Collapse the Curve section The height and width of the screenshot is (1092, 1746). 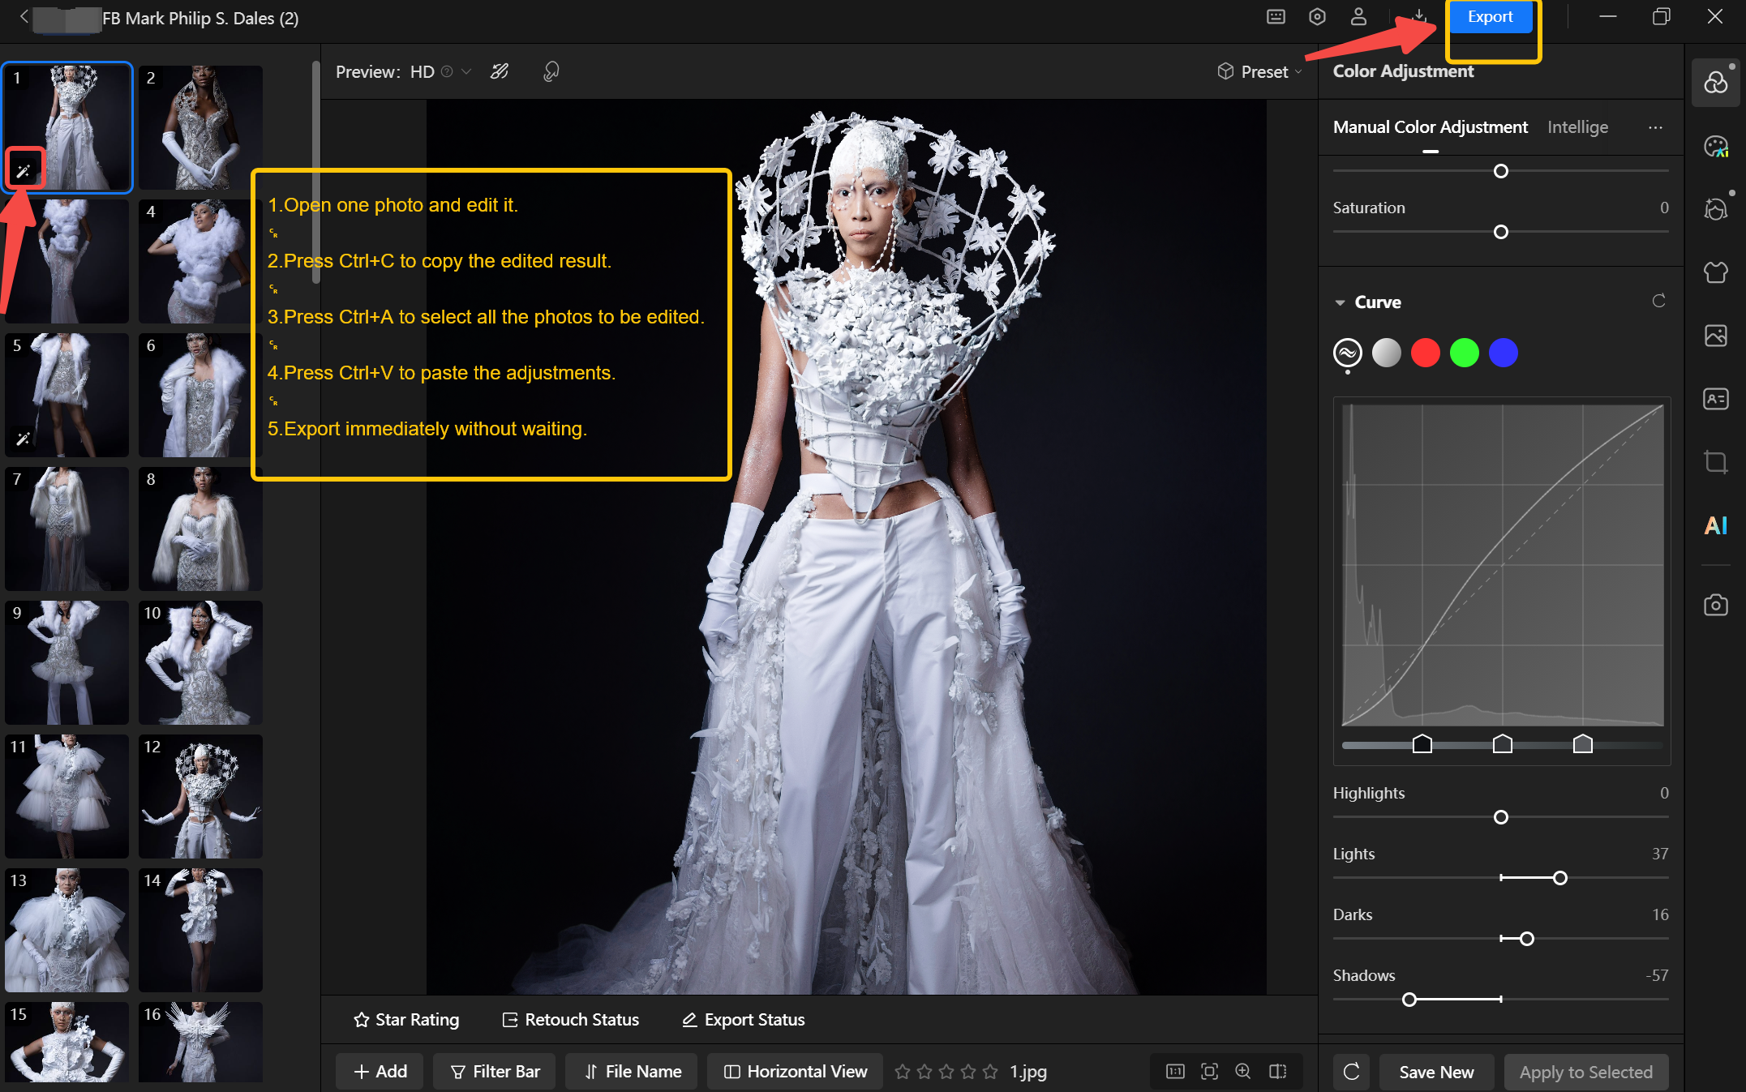point(1340,302)
